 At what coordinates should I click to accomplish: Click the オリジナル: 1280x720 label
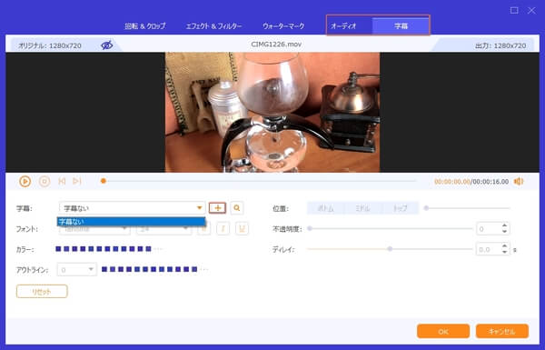click(x=50, y=45)
